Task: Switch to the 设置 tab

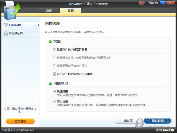Action: pyautogui.click(x=71, y=11)
